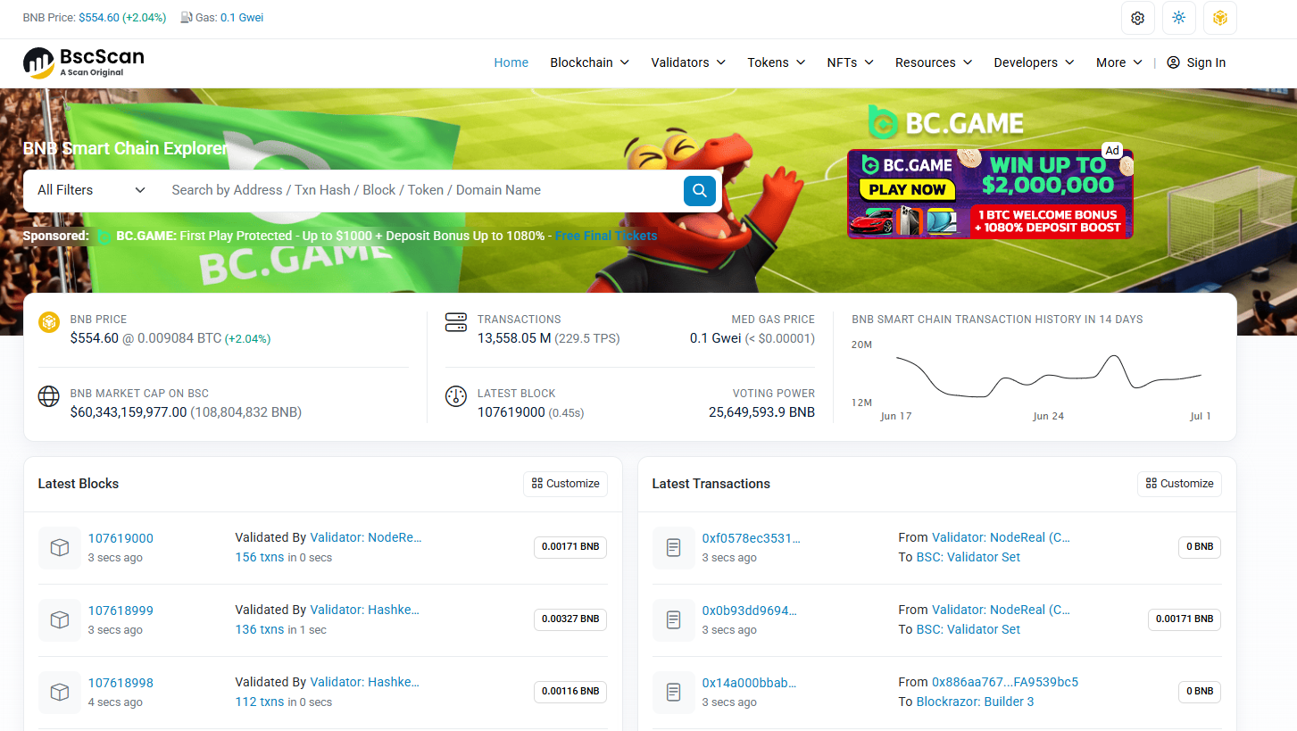Open the Sign In link
Screen dimensions: 1297x731
pyautogui.click(x=1196, y=62)
